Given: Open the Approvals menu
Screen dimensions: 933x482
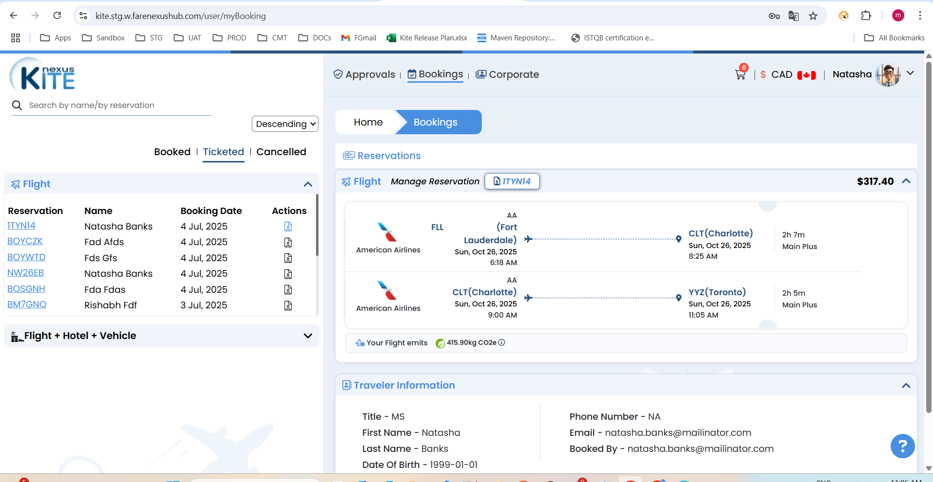Looking at the screenshot, I should [364, 74].
